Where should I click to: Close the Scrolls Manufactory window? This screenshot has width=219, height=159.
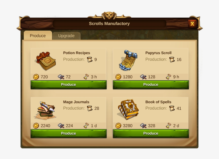pyautogui.click(x=192, y=23)
